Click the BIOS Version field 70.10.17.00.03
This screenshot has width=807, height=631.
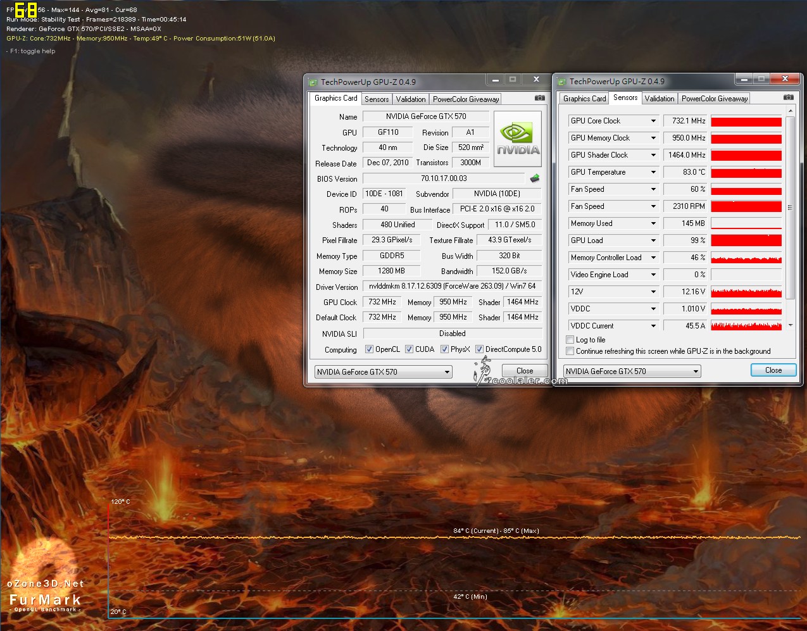pos(444,178)
